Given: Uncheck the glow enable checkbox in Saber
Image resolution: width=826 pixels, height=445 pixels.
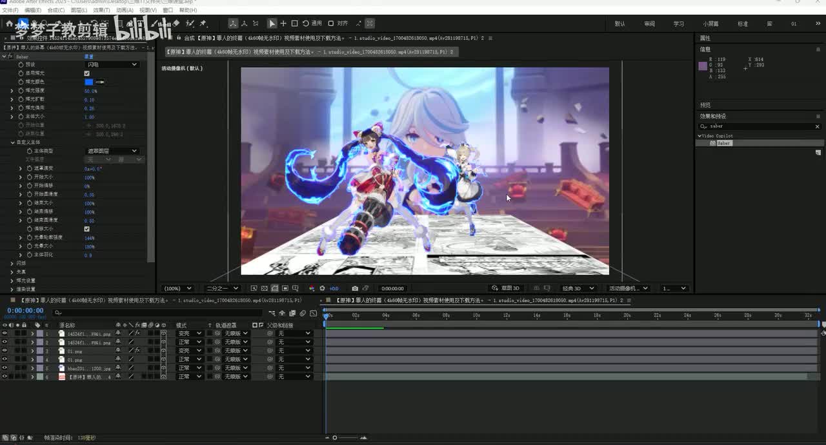Looking at the screenshot, I should [87, 74].
